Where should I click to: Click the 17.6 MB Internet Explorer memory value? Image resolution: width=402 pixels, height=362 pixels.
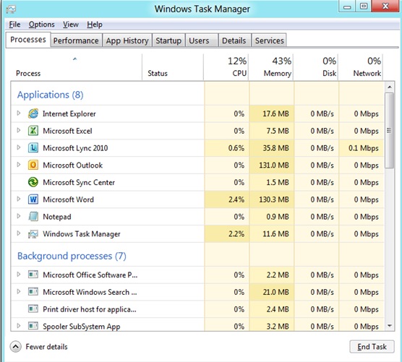(x=275, y=113)
